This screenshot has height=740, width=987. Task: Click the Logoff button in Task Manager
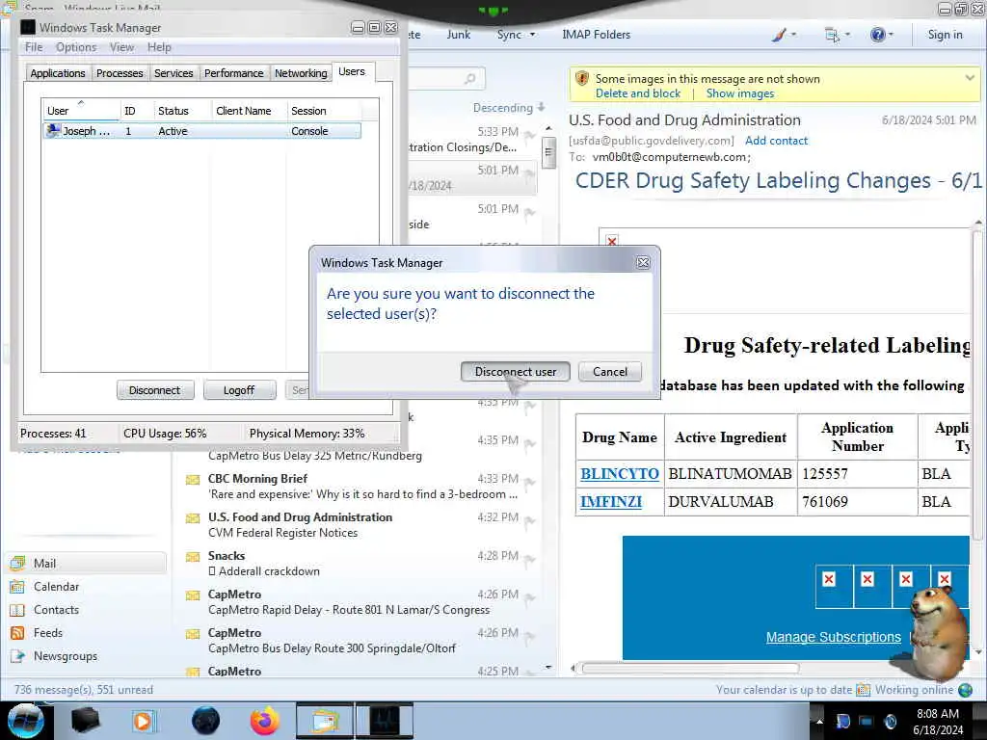[x=239, y=390]
